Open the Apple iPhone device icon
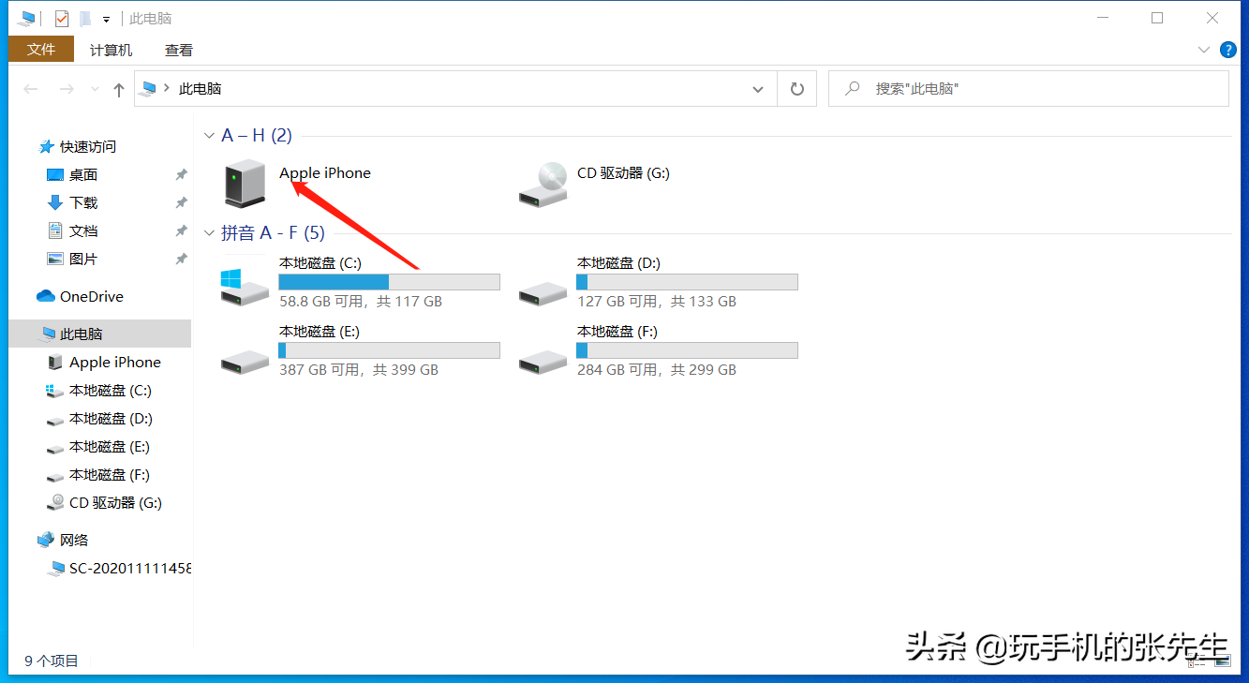This screenshot has width=1249, height=683. coord(244,183)
